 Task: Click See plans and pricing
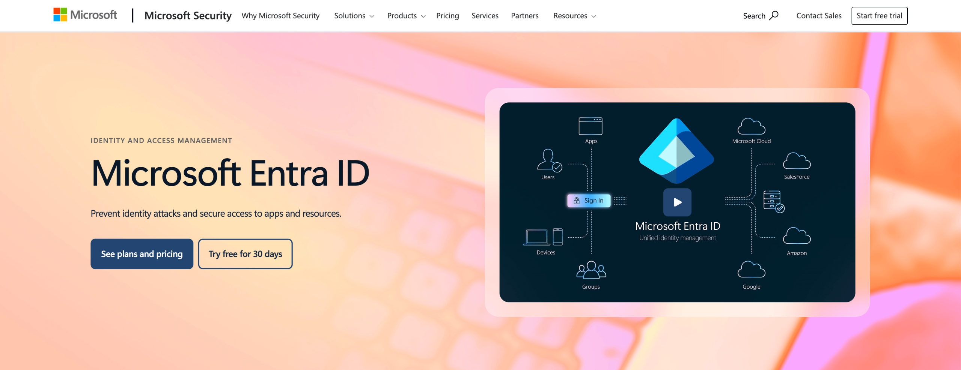click(x=142, y=254)
